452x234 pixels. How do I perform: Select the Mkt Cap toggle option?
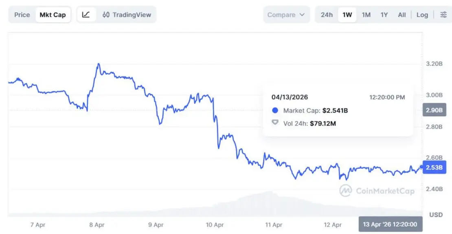point(53,15)
